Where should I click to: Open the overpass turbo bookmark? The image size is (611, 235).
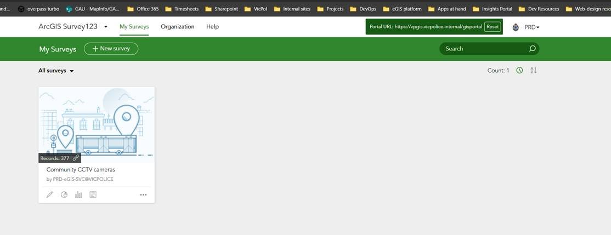[x=38, y=9]
